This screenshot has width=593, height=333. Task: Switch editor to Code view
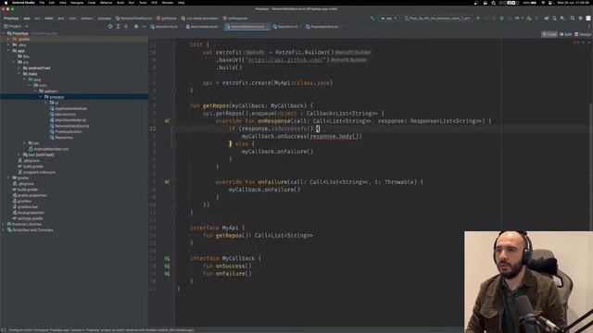[549, 34]
